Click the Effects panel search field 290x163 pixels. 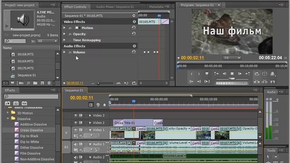click(x=31, y=96)
